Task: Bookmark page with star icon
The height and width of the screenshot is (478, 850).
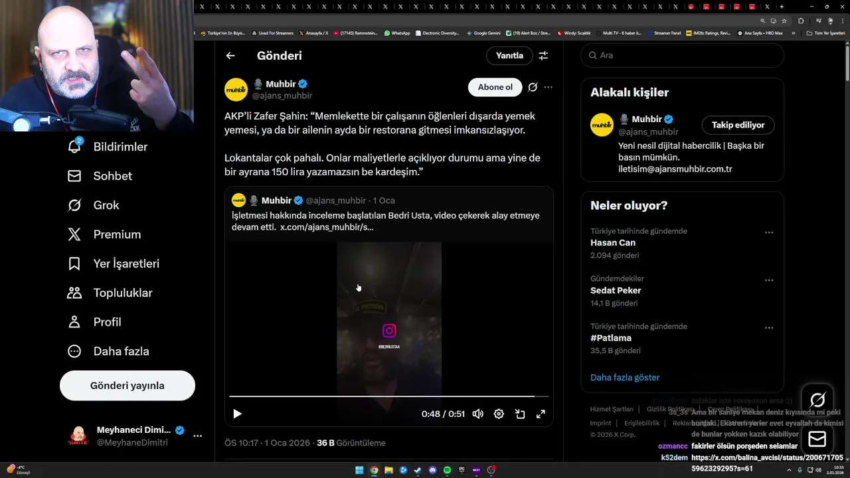Action: (784, 21)
